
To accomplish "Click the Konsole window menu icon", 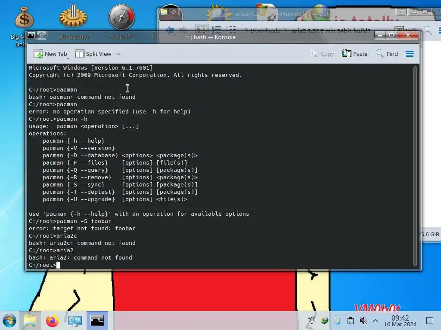I will pos(31,35).
